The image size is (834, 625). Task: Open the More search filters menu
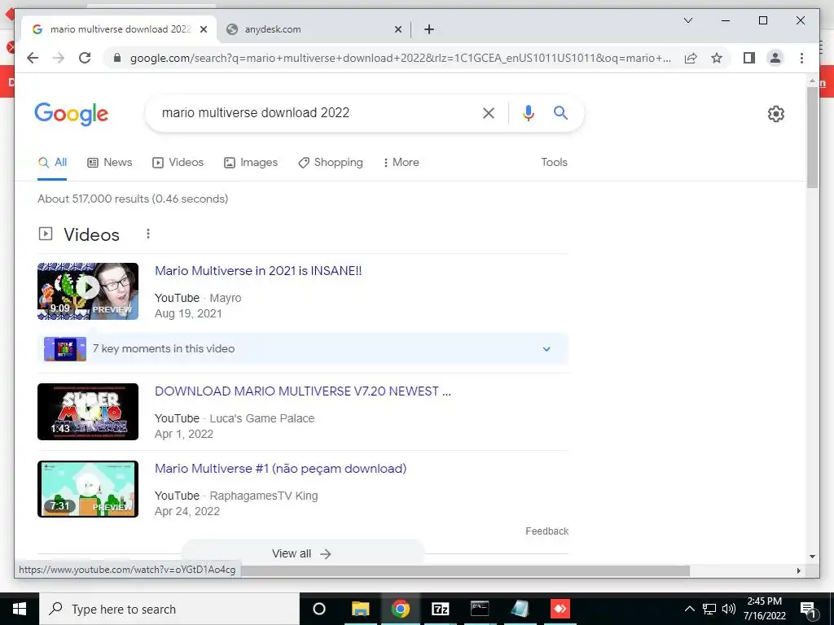point(401,163)
